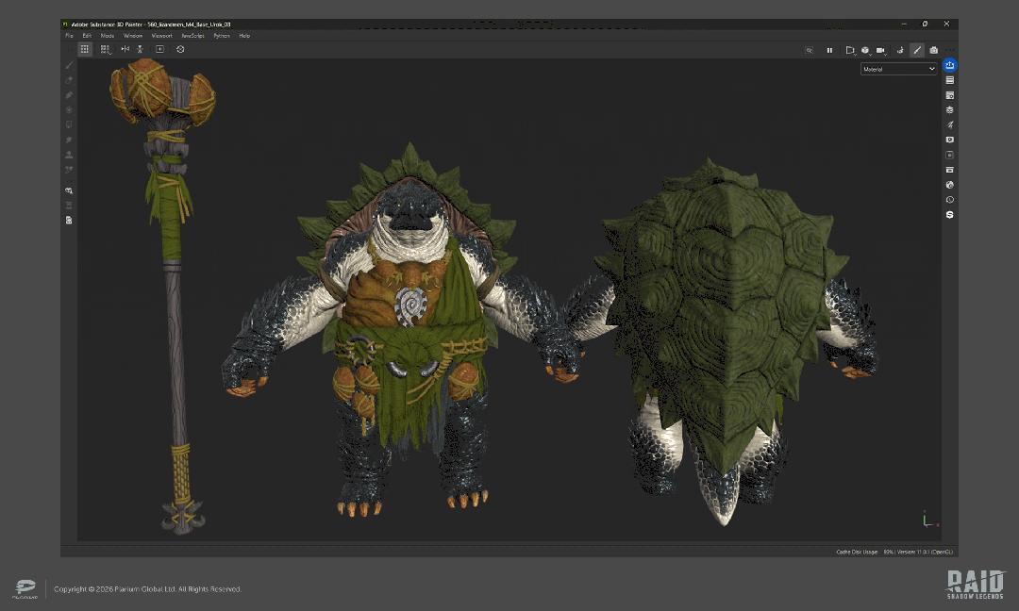Open the grid options dropdown icon
The image size is (1019, 611).
tap(106, 49)
